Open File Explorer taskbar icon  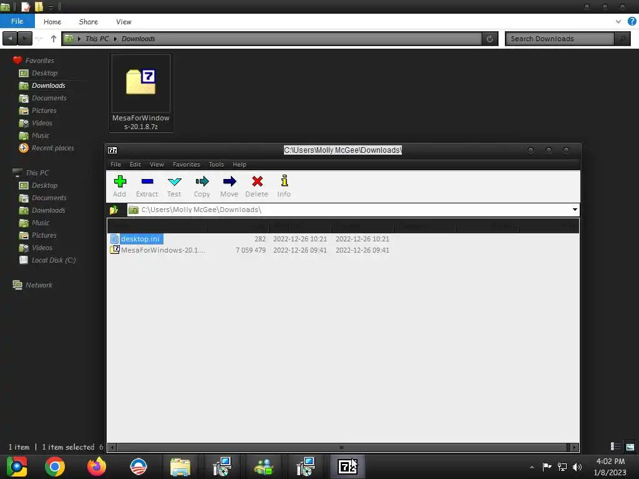[x=180, y=467]
